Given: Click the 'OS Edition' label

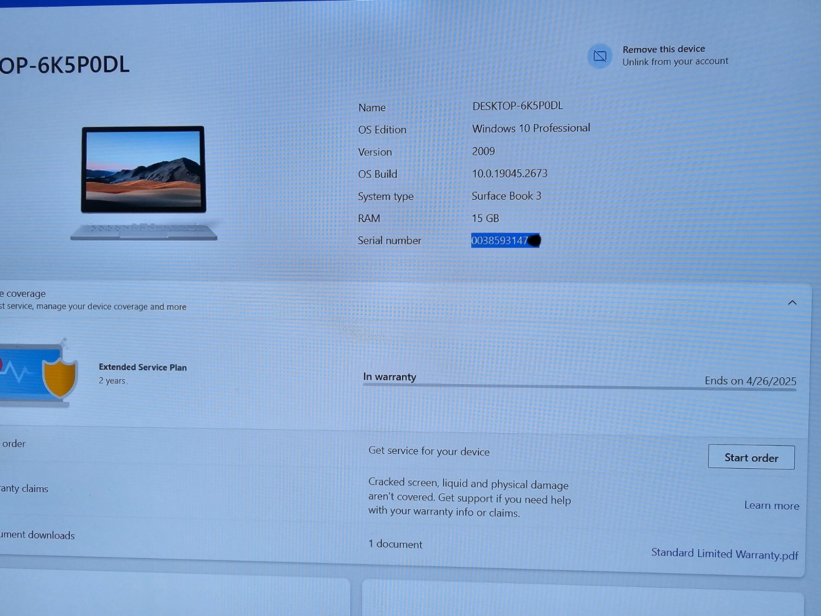Looking at the screenshot, I should pyautogui.click(x=382, y=130).
